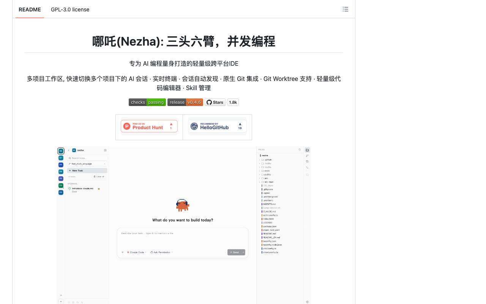This screenshot has height=304, width=486.
Task: Switch to the README tab
Action: pyautogui.click(x=30, y=9)
